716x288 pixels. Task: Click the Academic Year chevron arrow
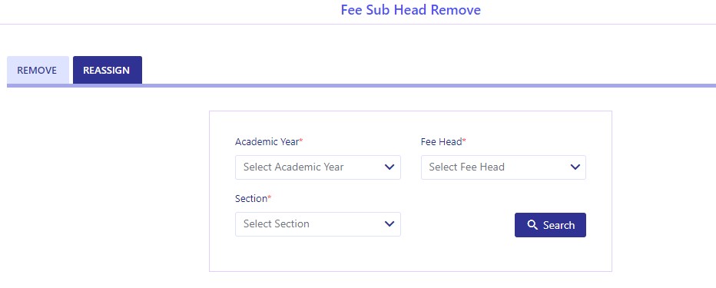tap(389, 167)
